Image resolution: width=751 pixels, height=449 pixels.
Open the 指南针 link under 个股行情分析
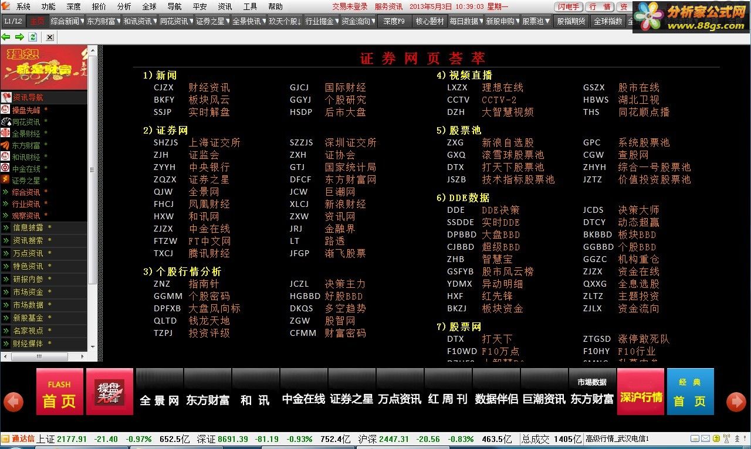coord(204,284)
